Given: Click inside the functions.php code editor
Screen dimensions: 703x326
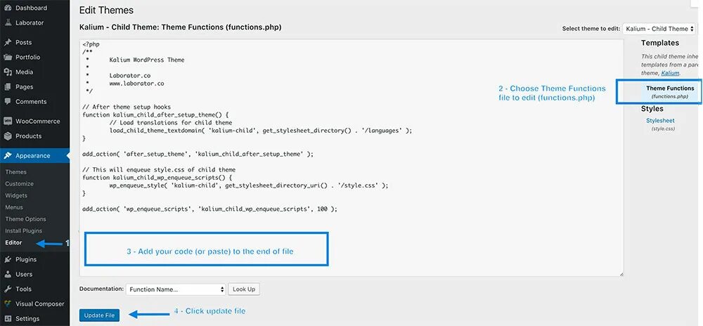Looking at the screenshot, I should pyautogui.click(x=351, y=157).
